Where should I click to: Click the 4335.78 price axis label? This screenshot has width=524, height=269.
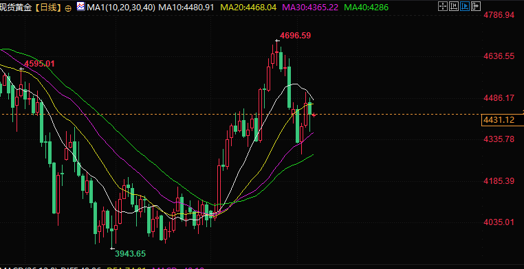point(499,139)
